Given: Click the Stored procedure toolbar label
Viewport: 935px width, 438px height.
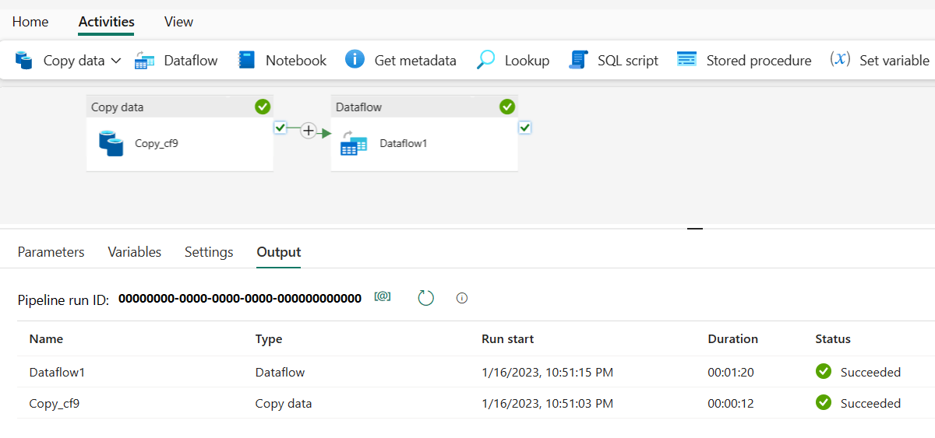Looking at the screenshot, I should coord(759,61).
